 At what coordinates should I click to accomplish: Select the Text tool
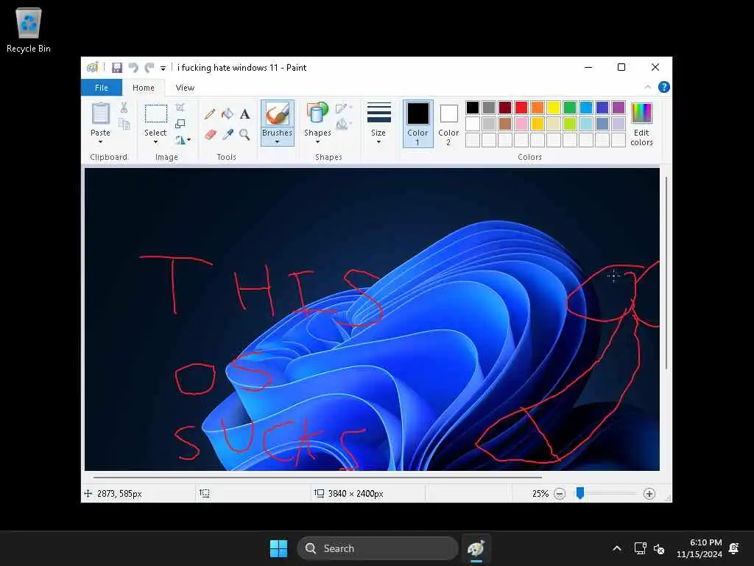tap(244, 114)
